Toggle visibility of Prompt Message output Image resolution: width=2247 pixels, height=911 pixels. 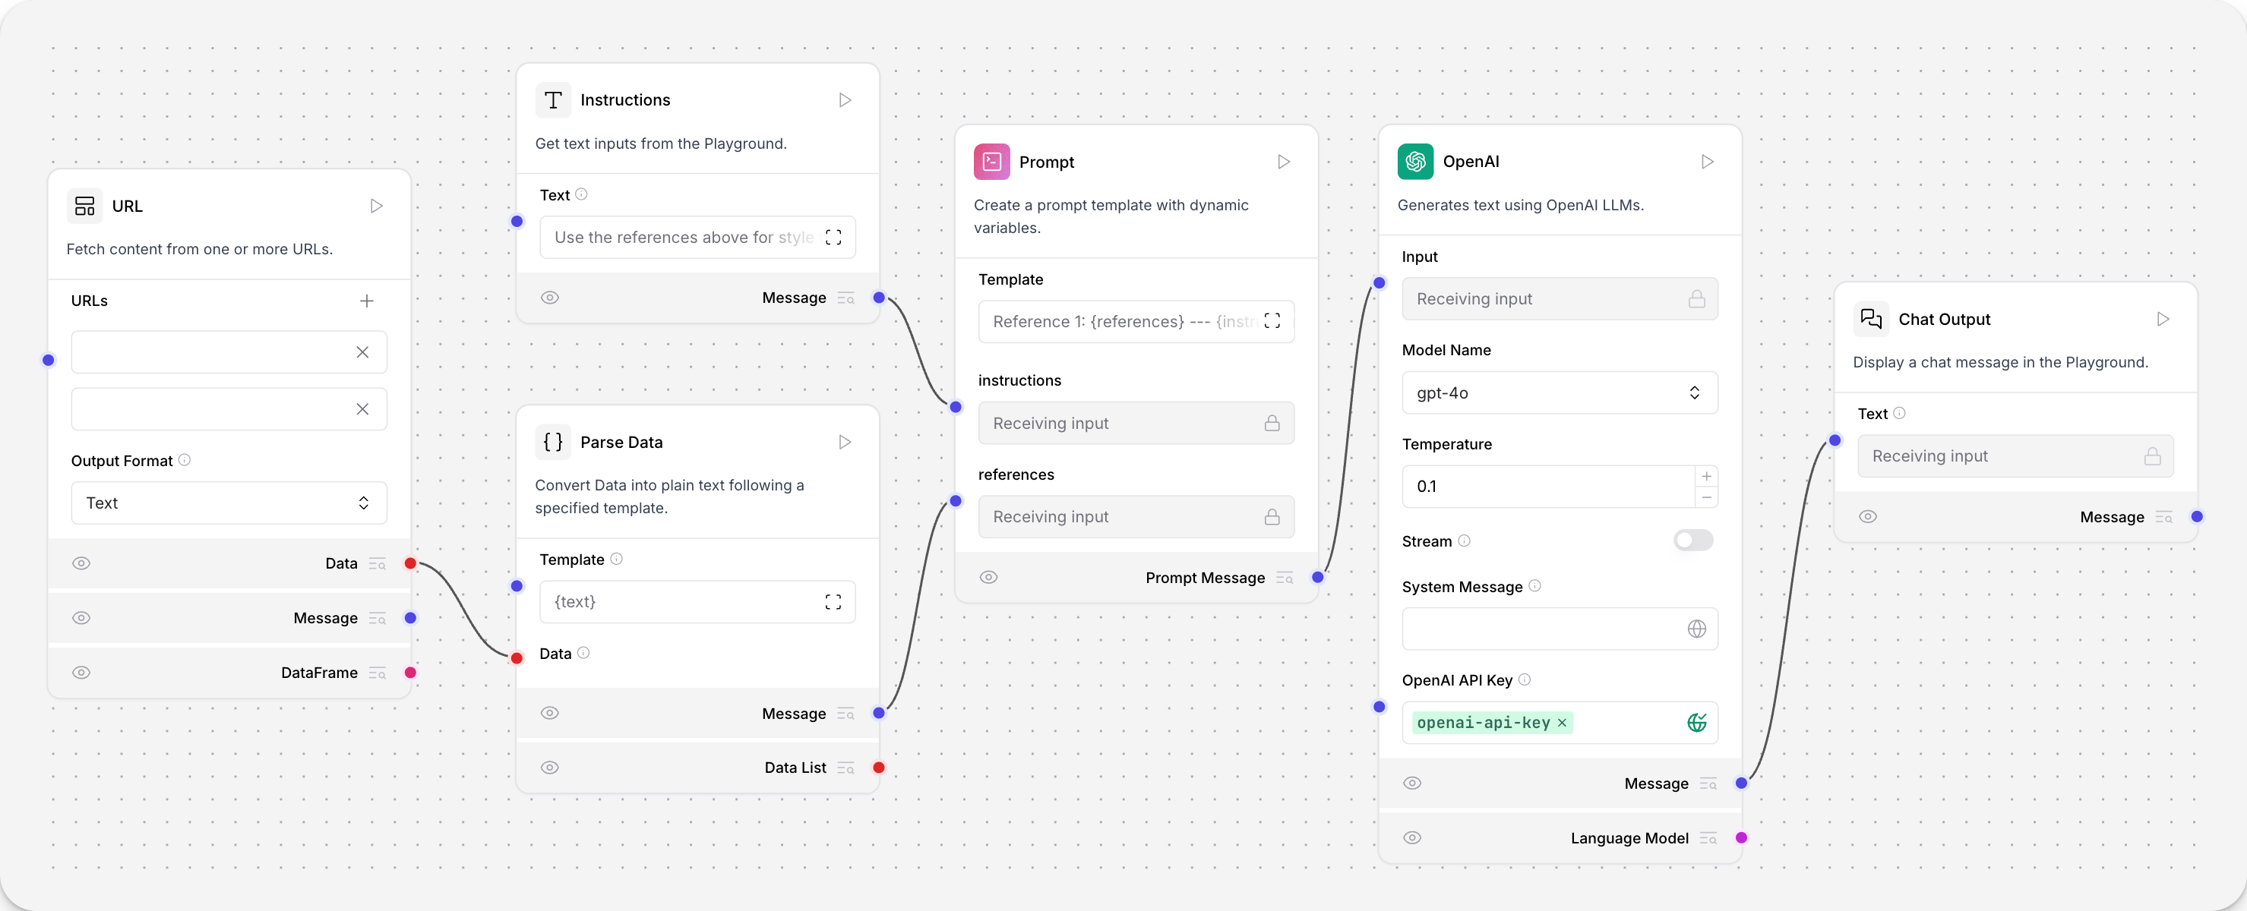988,577
